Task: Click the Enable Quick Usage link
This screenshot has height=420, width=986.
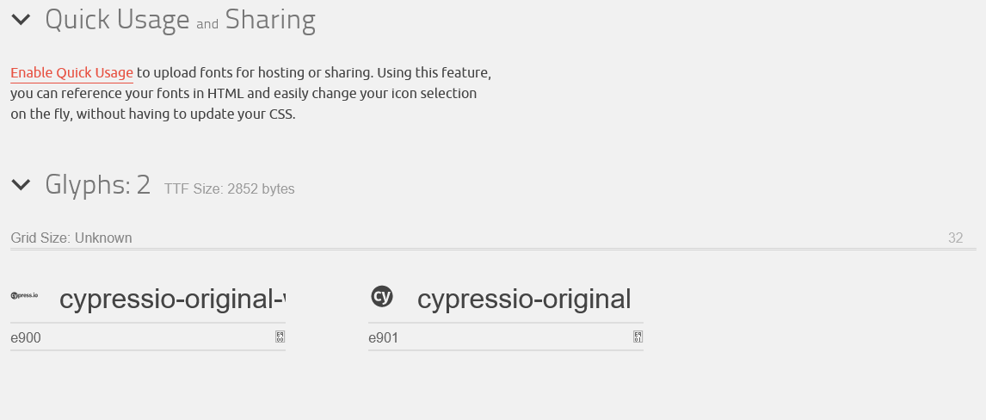Action: [x=71, y=73]
